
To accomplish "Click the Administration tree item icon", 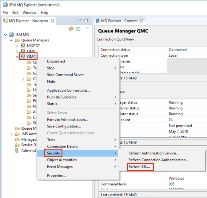I will click(x=17, y=150).
